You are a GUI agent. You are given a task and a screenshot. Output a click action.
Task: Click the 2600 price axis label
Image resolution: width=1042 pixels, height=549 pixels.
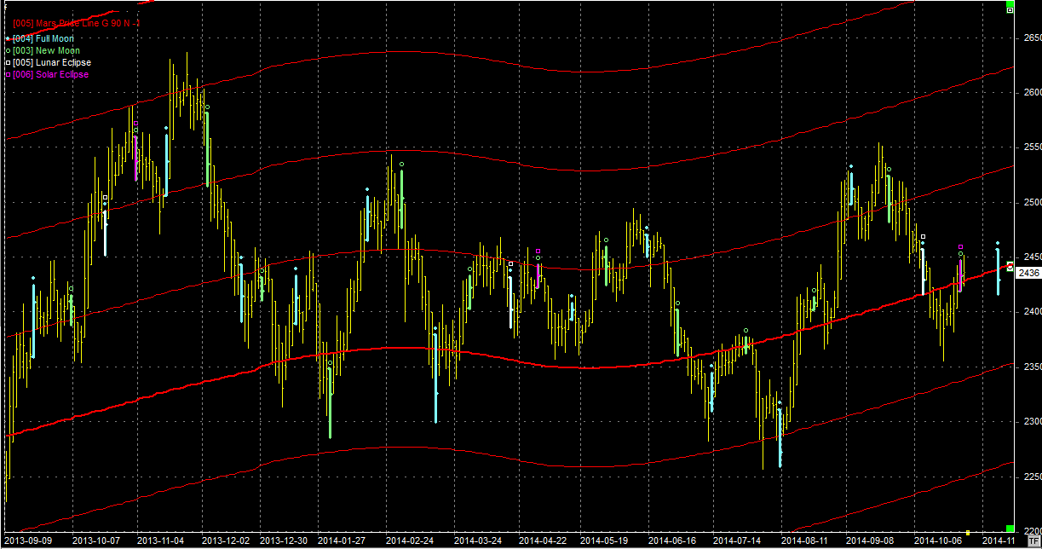click(1031, 93)
